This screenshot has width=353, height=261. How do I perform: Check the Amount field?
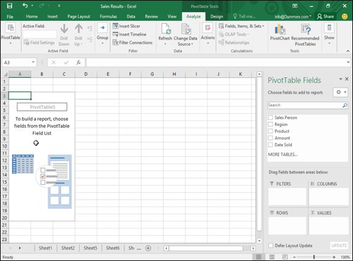[270, 138]
